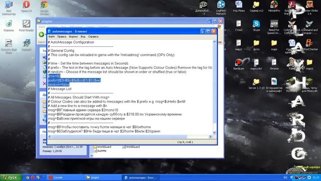Viewport: 321px width, 181px height.
Task: Click the green Back button in plugins window
Action: (x=41, y=35)
